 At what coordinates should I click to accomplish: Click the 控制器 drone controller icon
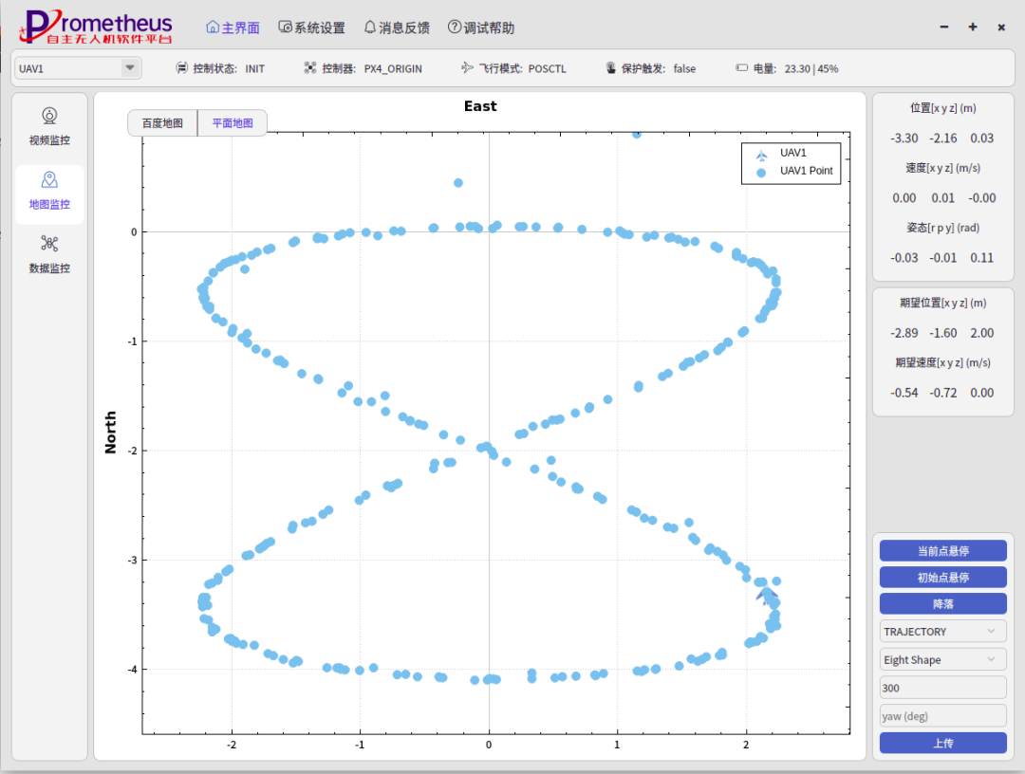(310, 68)
